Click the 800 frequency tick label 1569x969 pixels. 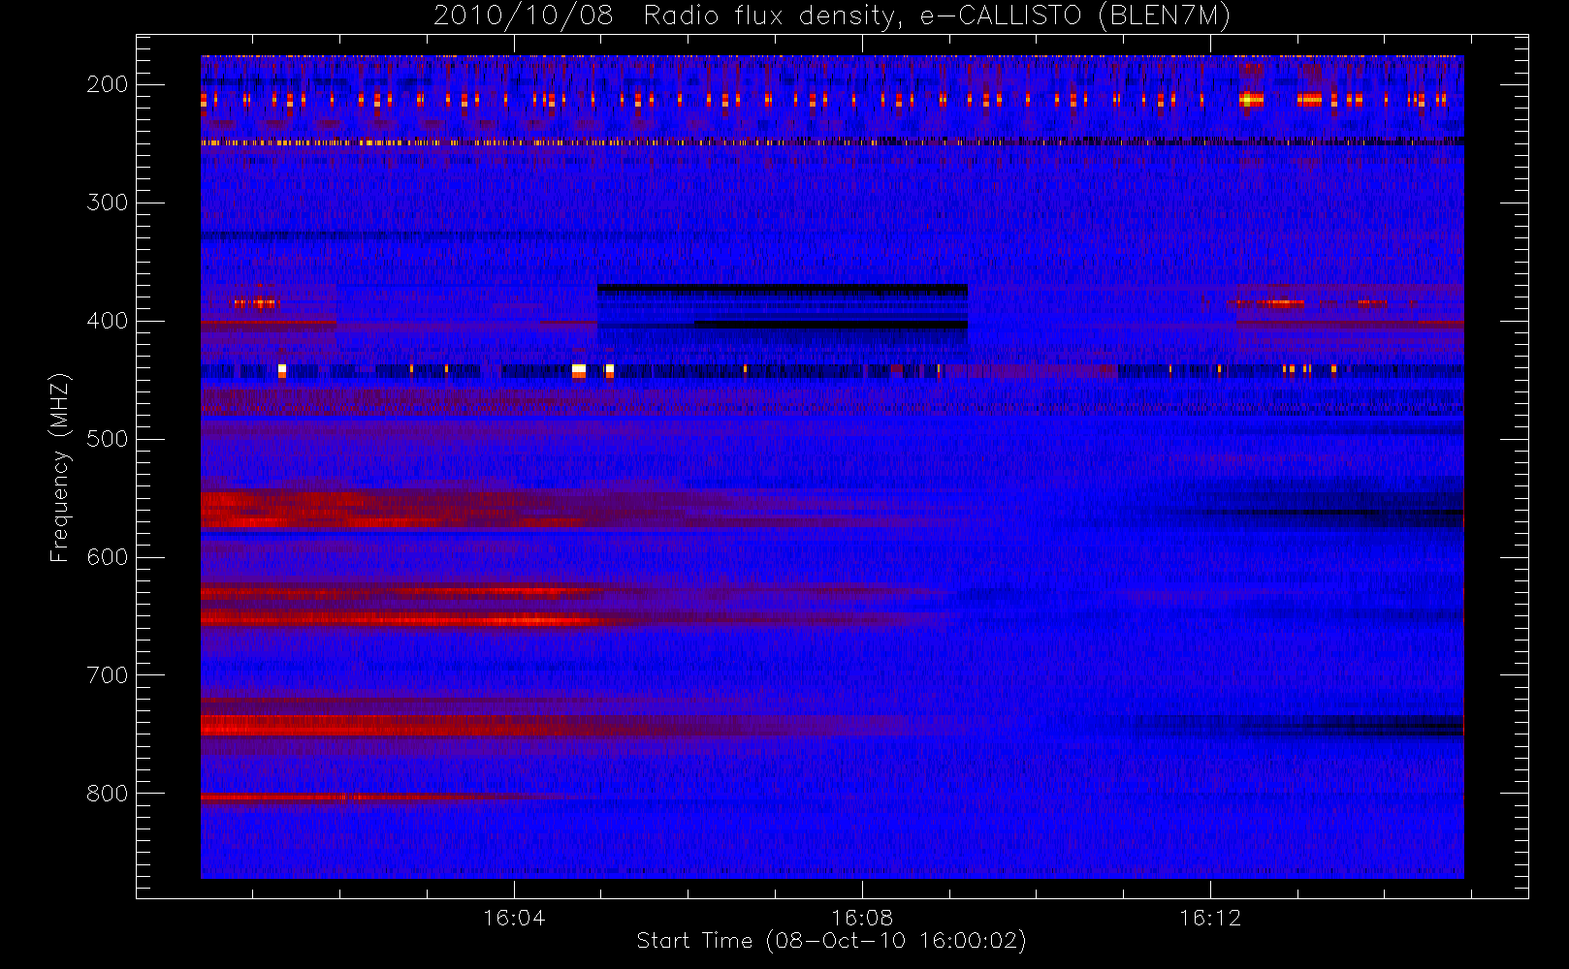[x=107, y=794]
